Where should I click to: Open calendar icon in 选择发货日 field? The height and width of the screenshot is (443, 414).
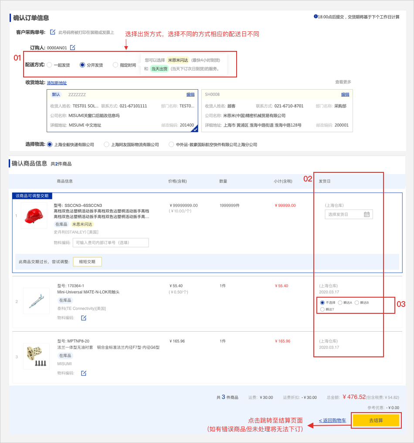[x=366, y=214]
